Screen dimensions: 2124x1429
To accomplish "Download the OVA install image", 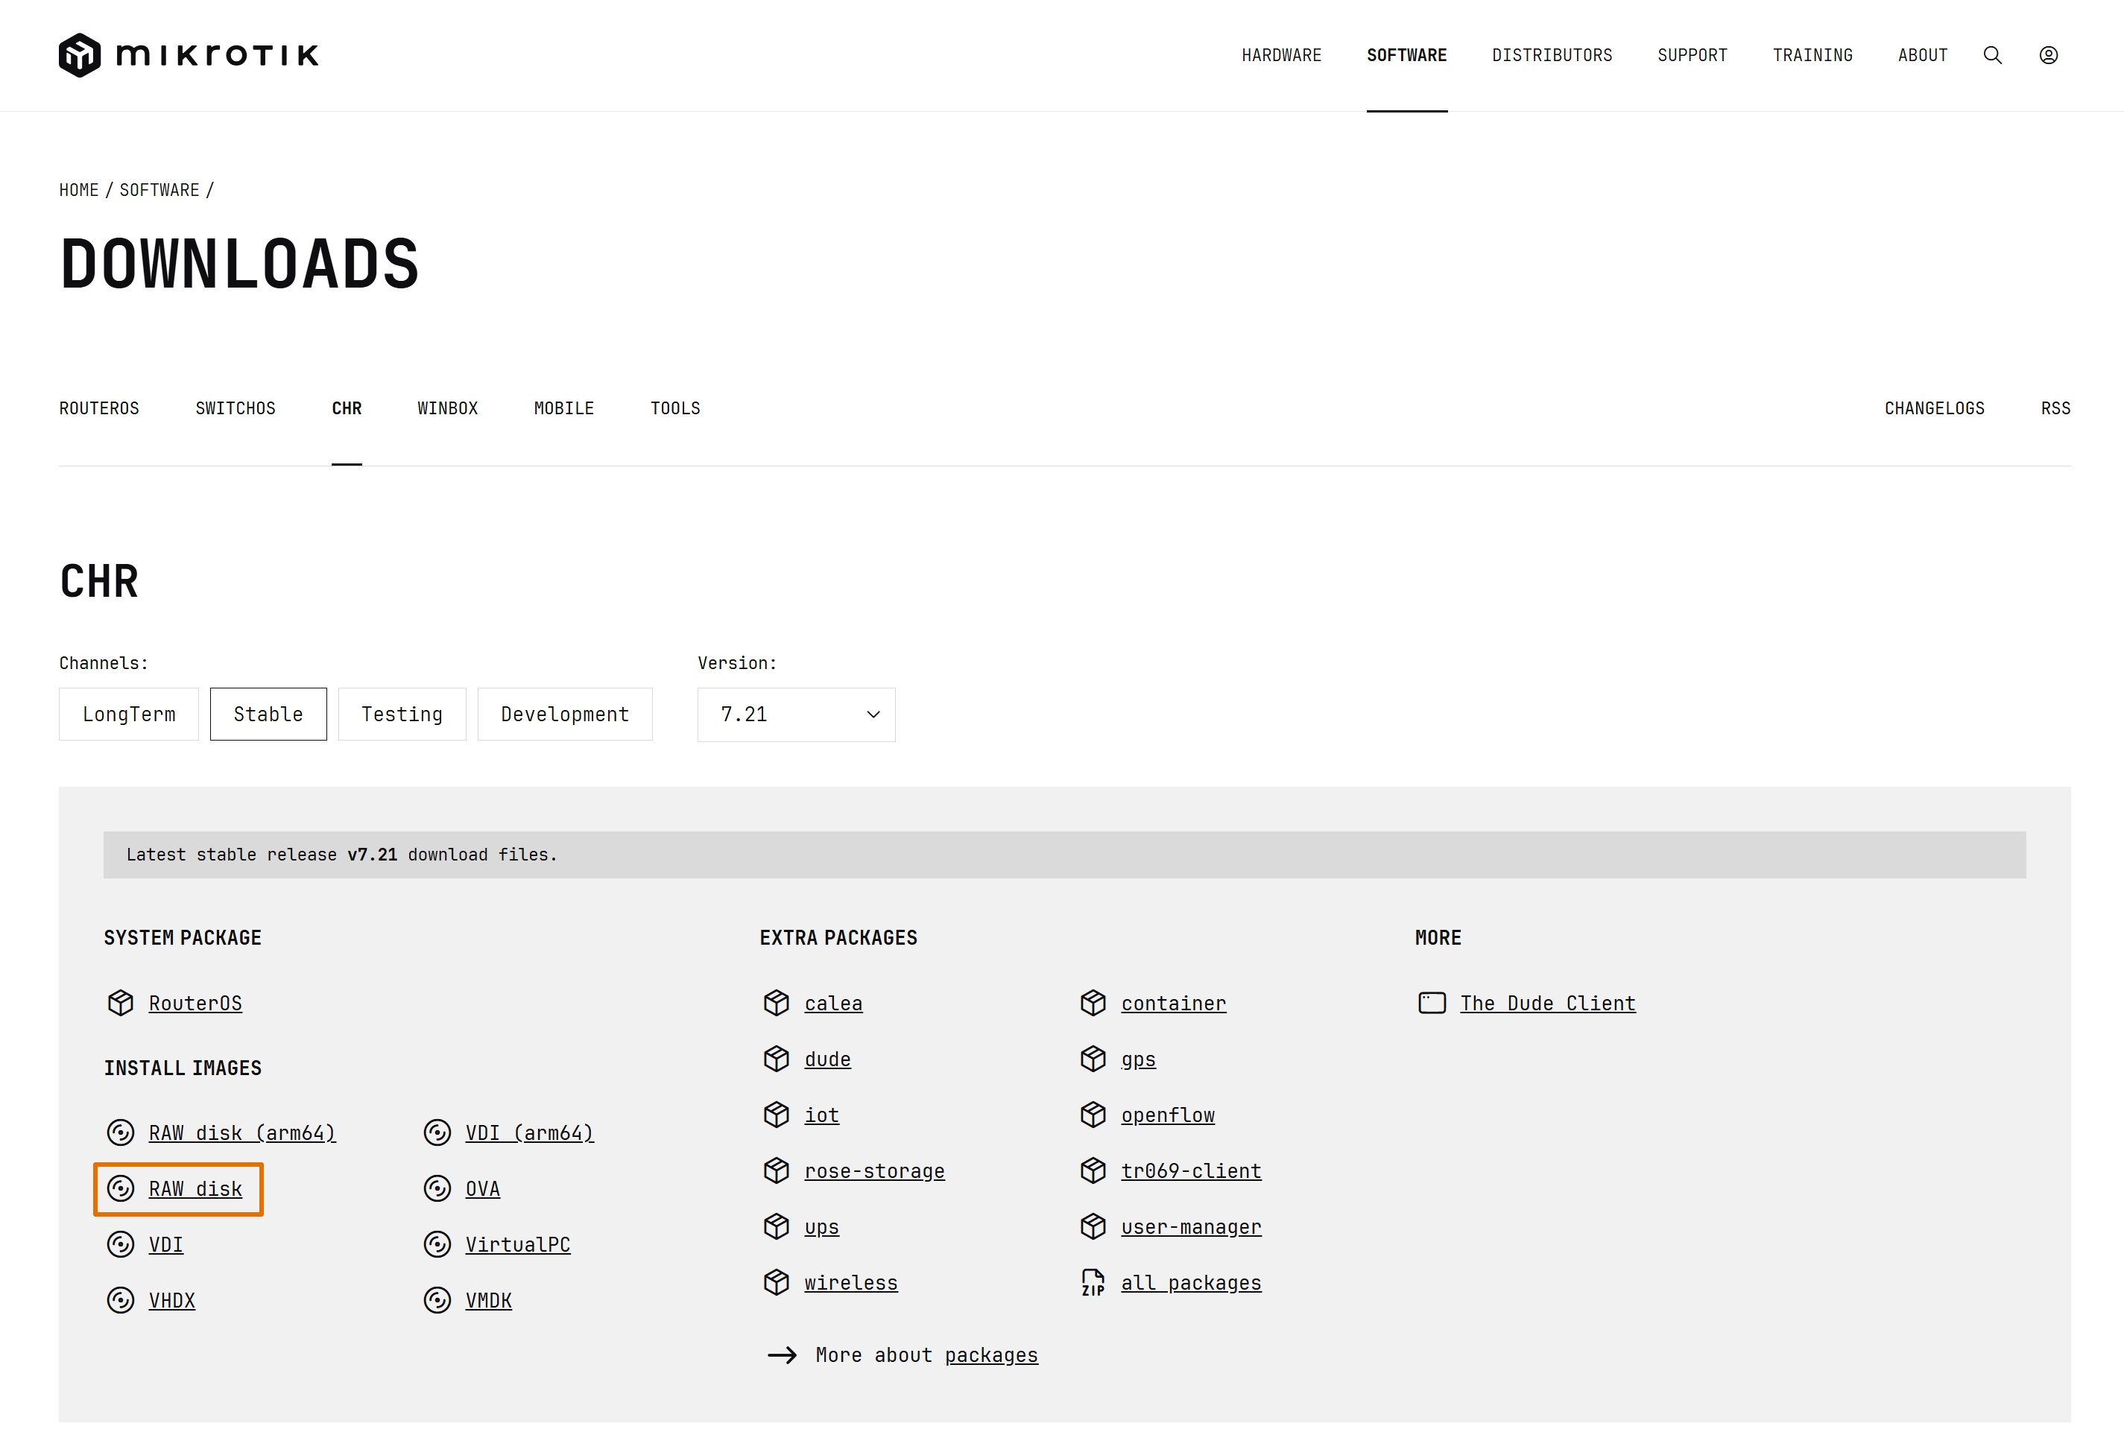I will click(482, 1188).
